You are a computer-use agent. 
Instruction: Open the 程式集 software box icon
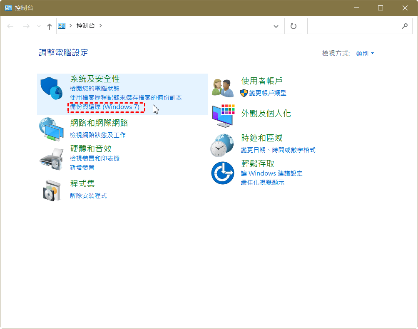point(51,190)
